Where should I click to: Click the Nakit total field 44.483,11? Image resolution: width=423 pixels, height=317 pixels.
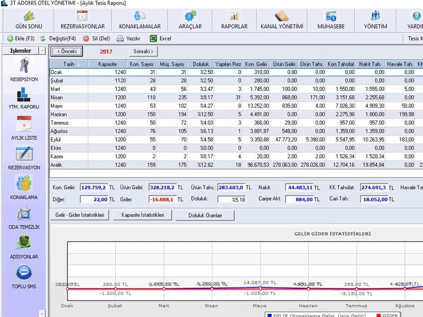[x=300, y=188]
